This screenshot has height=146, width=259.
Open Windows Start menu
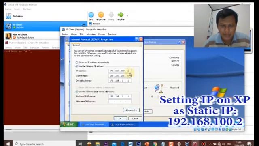(x=8, y=144)
